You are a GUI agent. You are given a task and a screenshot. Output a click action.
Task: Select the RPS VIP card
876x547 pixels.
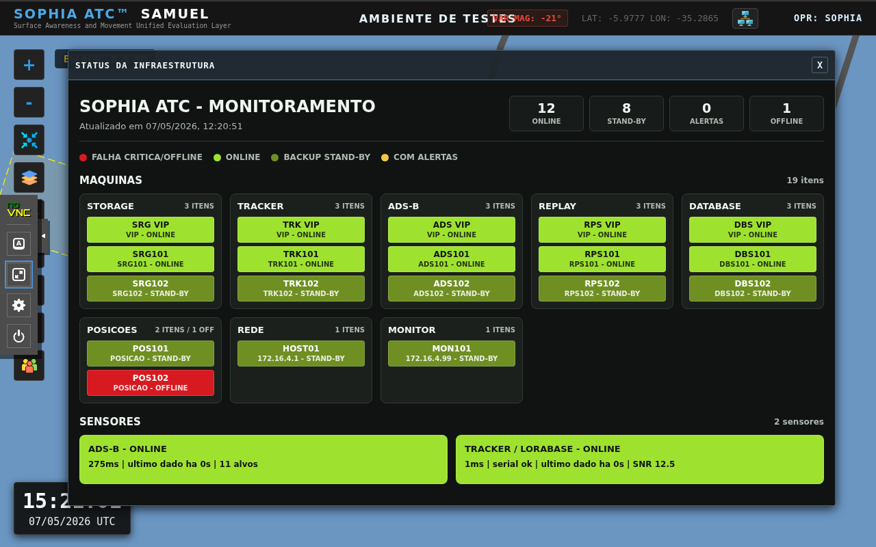(x=602, y=230)
